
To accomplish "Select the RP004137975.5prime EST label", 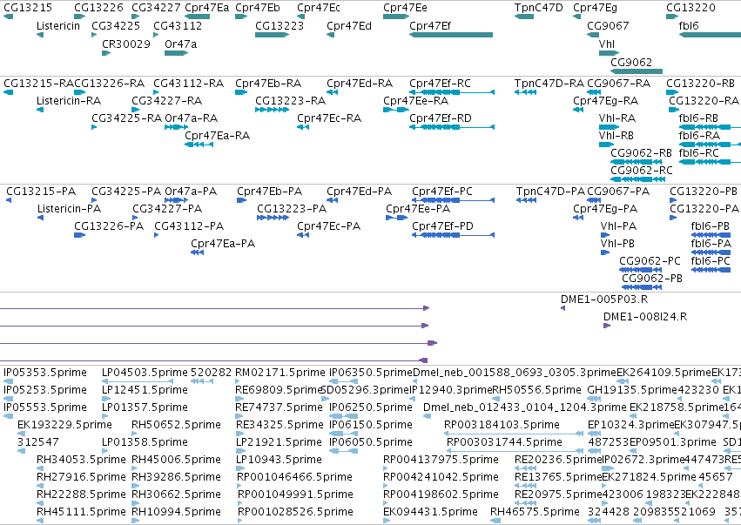I will point(441,460).
